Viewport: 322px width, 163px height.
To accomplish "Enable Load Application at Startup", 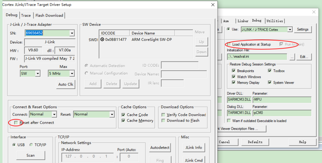I will pos(229,44).
